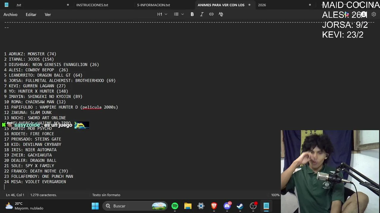Click the line ROMA: CHAINSAW MAN
Image resolution: width=380 pixels, height=213 pixels.
35,102
